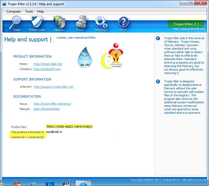This screenshot has height=186, width=209.
Task: Minimize the Trojan Killer window
Action: pyautogui.click(x=183, y=3)
